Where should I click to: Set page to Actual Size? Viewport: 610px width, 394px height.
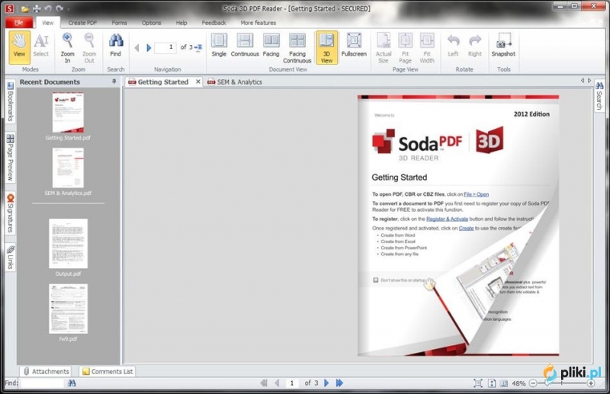pos(384,47)
